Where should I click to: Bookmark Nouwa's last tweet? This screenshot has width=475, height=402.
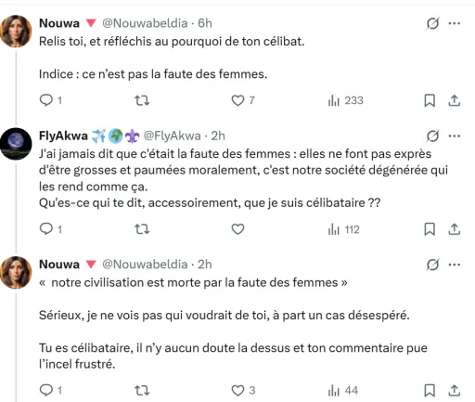430,390
